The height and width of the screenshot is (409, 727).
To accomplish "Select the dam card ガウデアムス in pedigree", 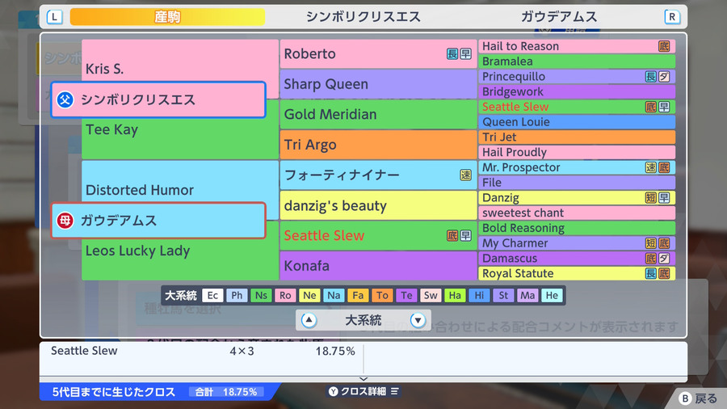I will point(158,221).
